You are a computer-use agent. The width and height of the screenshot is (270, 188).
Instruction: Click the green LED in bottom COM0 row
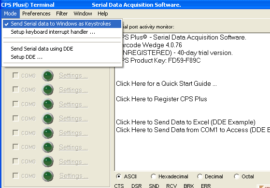[48, 176]
